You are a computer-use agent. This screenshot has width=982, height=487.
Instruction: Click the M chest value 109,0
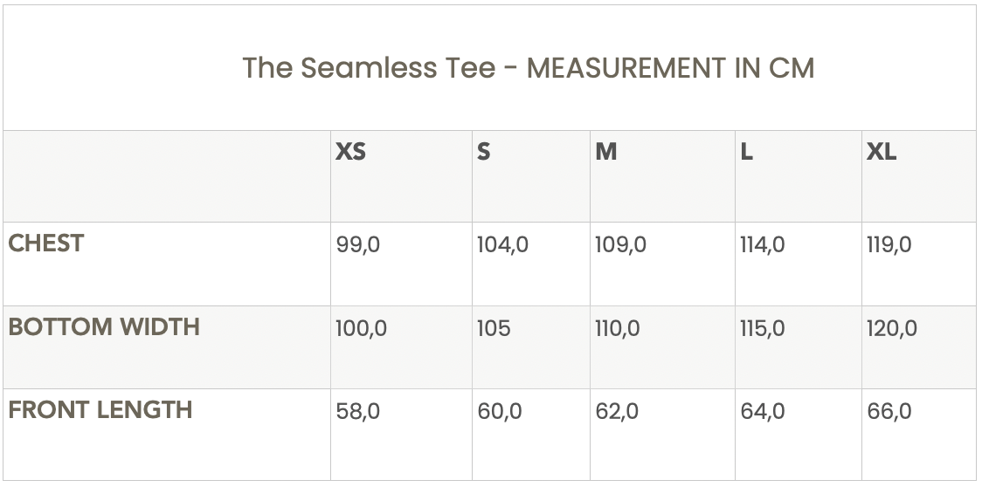pyautogui.click(x=620, y=245)
